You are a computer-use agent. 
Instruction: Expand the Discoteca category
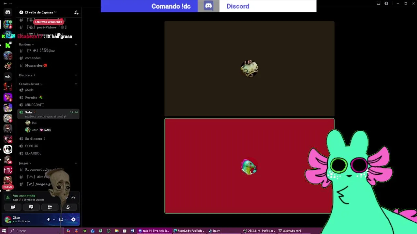click(x=27, y=75)
